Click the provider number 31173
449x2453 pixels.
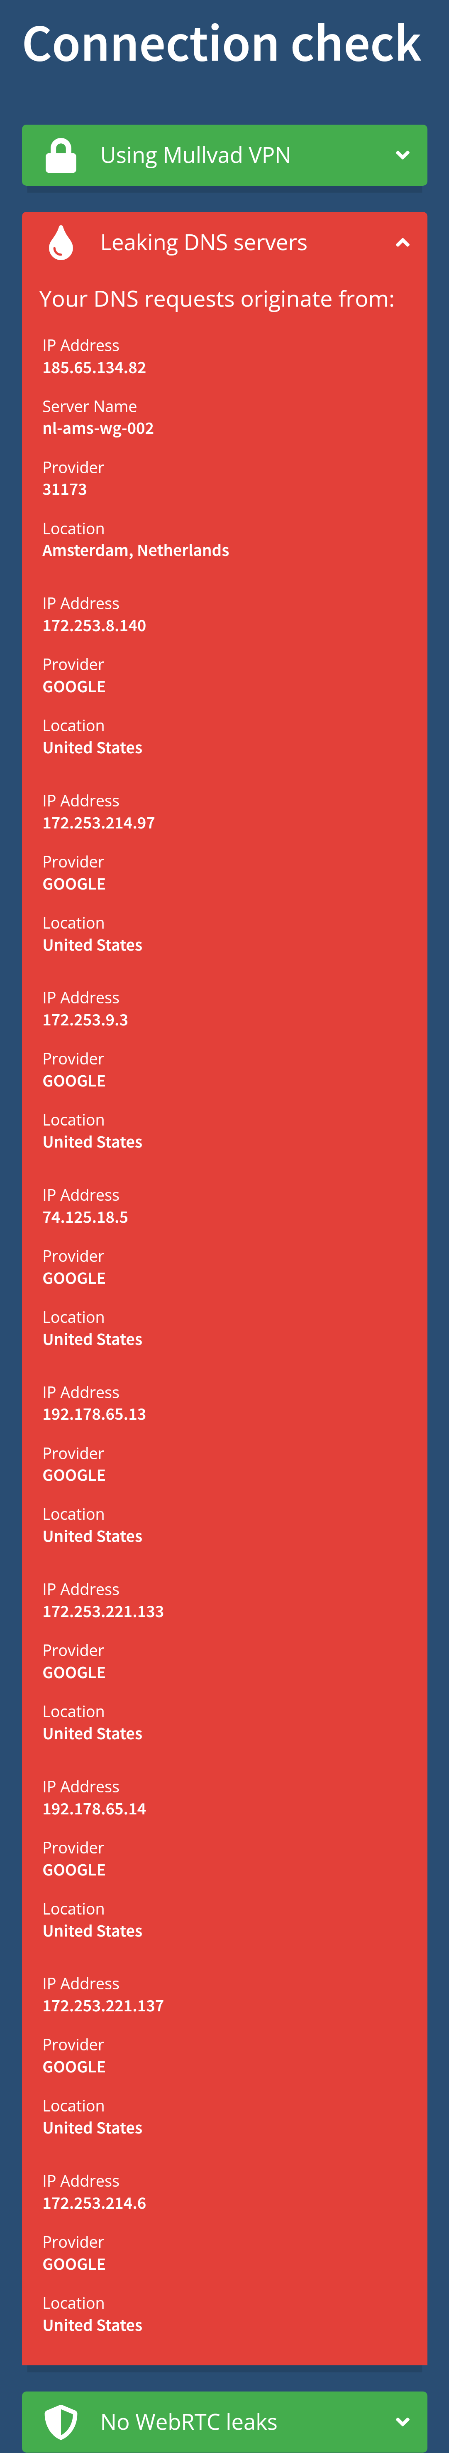(x=65, y=489)
